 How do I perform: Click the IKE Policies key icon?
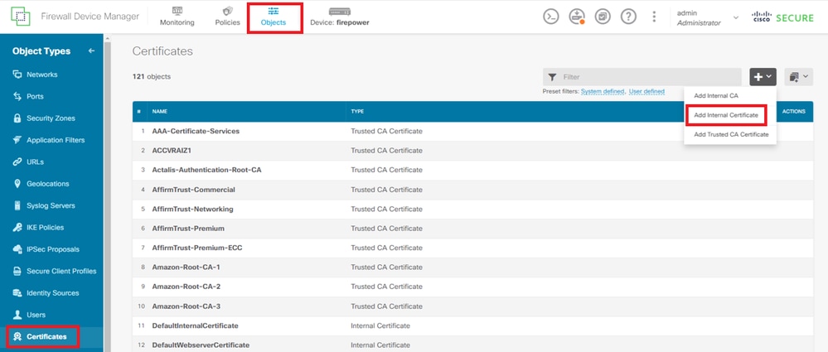pos(17,228)
